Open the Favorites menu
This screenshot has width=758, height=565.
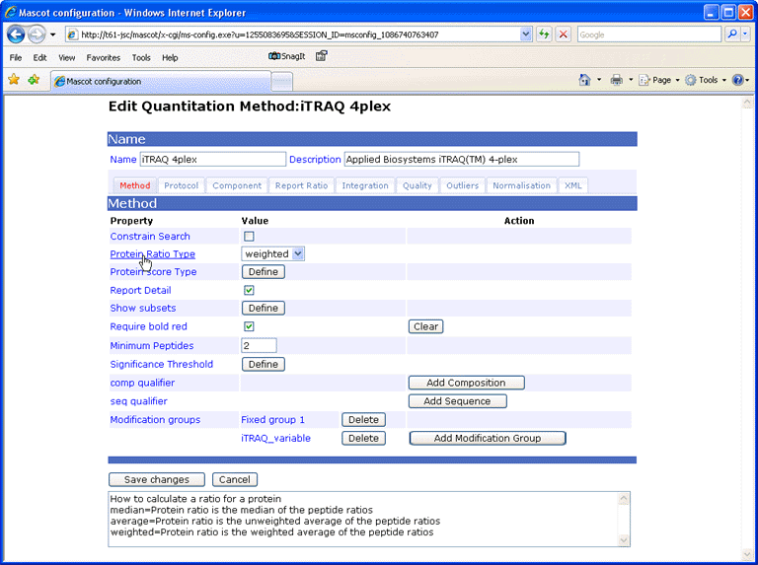103,58
